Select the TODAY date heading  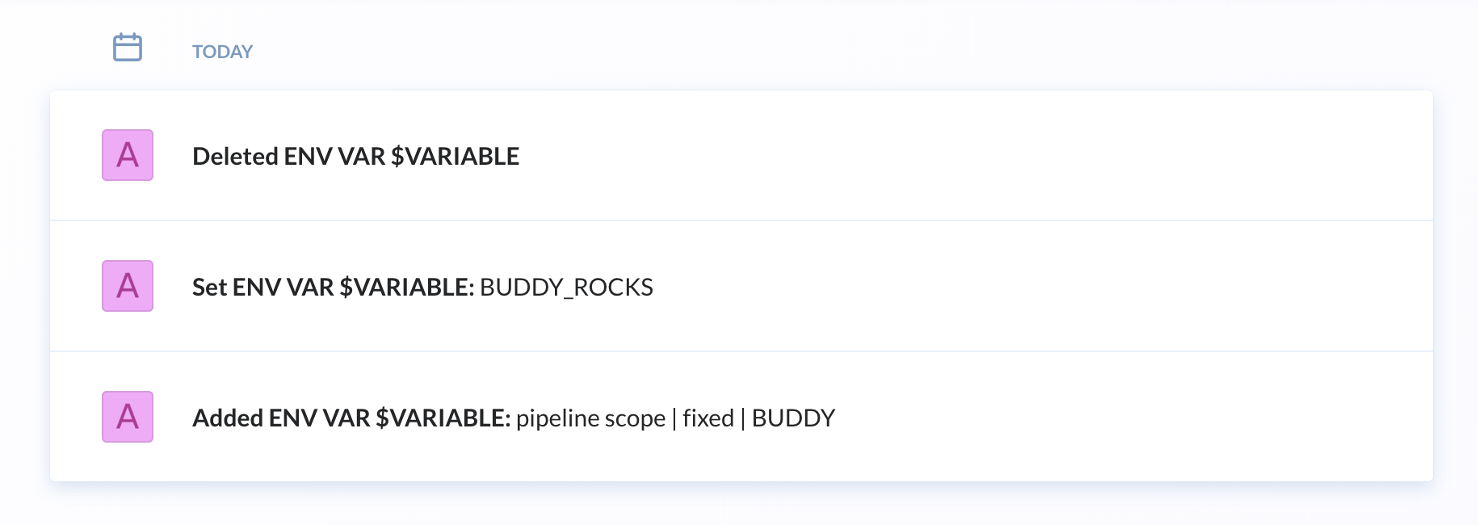pos(222,52)
